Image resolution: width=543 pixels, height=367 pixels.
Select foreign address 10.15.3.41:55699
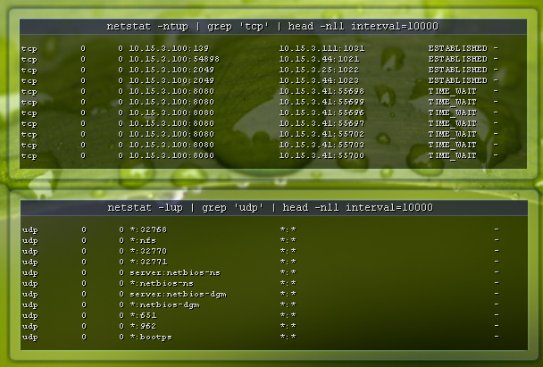pos(322,102)
